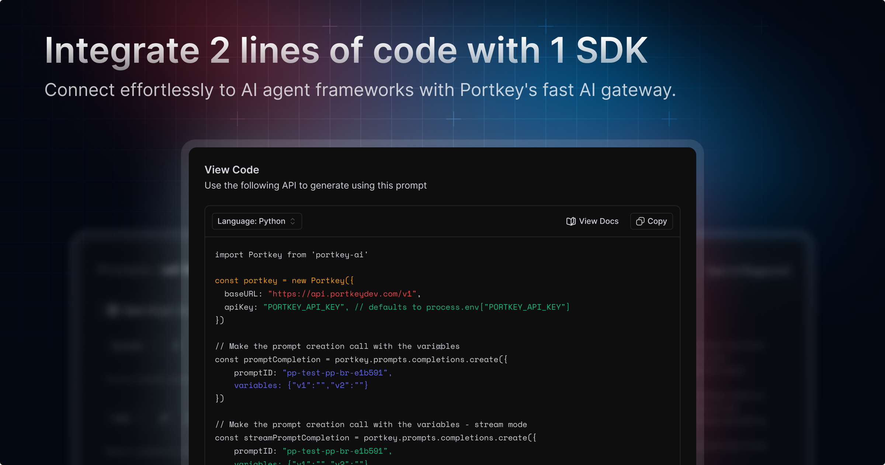Viewport: 885px width, 465px height.
Task: Click the first Make the prompt creation comment
Action: point(337,346)
